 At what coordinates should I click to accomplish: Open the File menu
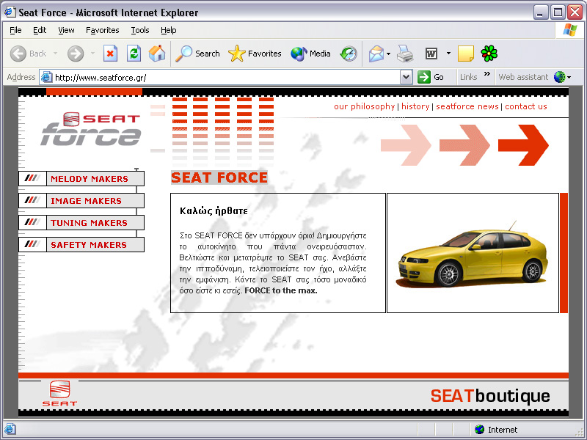click(15, 30)
